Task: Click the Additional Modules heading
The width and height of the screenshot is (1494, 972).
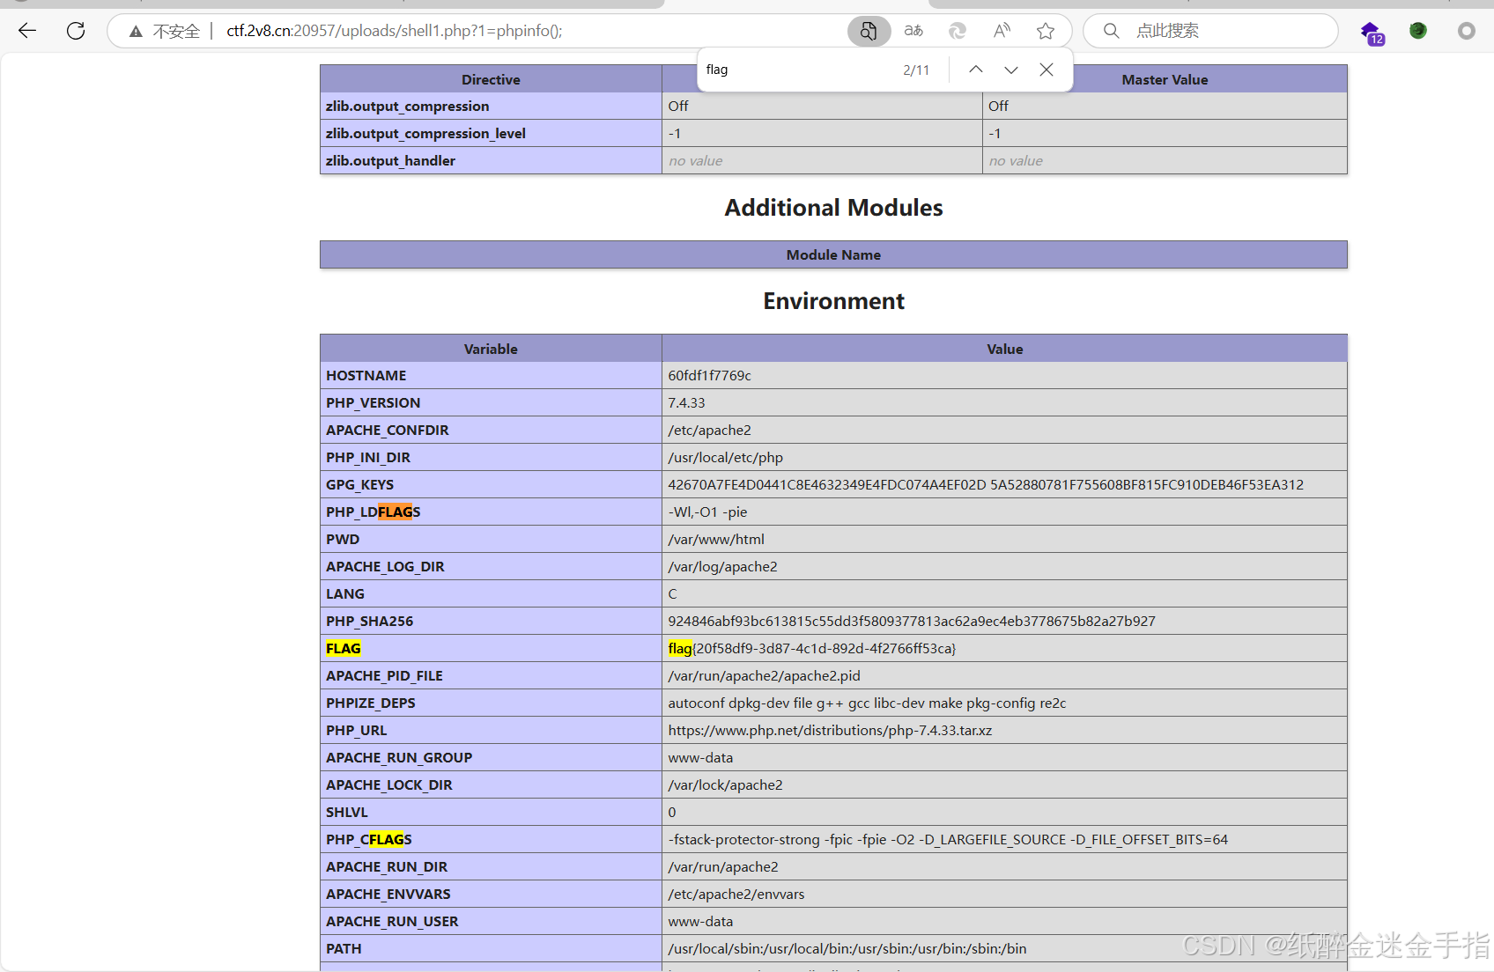Action: pyautogui.click(x=833, y=208)
